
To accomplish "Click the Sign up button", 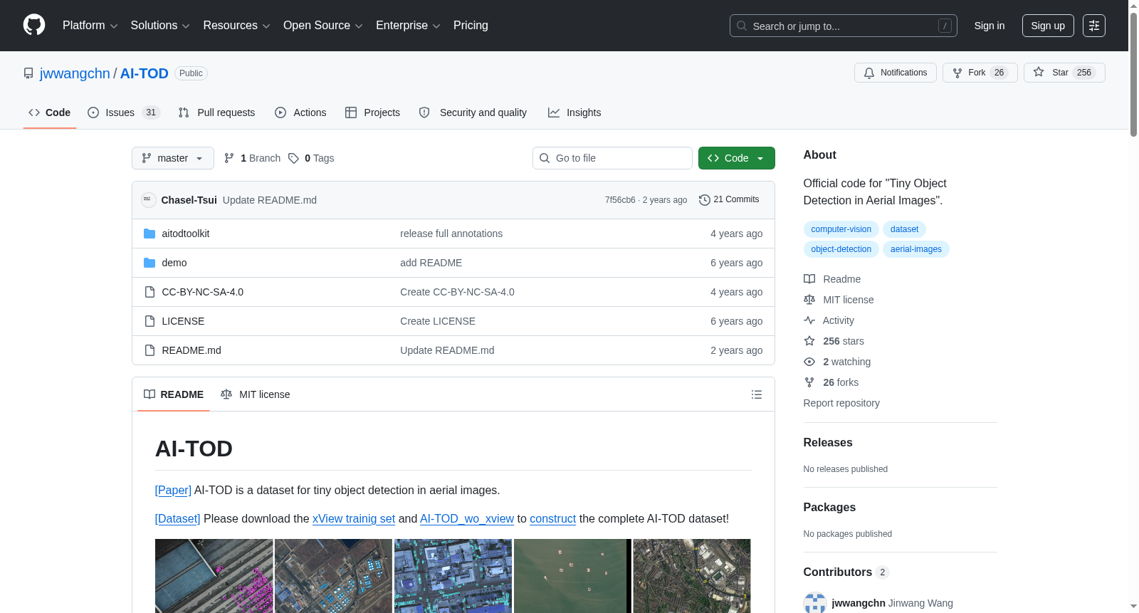I will (1048, 26).
